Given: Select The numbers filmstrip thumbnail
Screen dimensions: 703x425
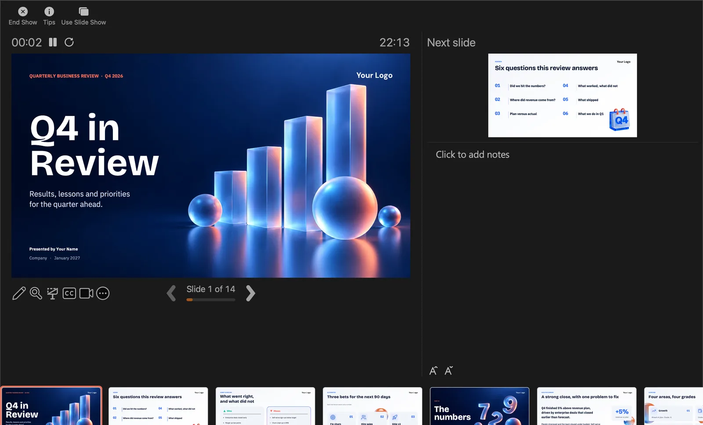Looking at the screenshot, I should 479,406.
